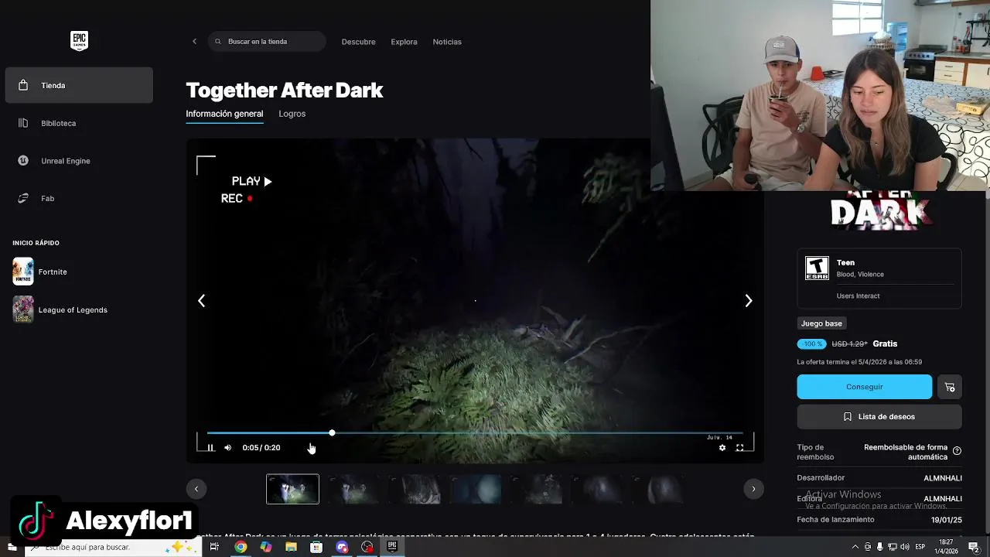This screenshot has height=557, width=990.
Task: Show previous media with left carousel arrow
Action: click(201, 301)
